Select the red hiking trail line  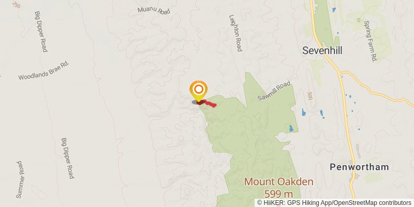pos(208,103)
